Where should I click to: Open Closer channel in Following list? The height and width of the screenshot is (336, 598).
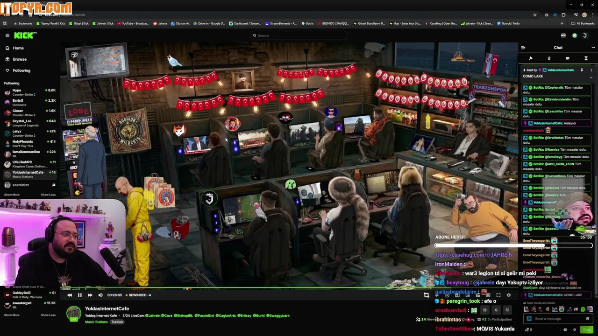coord(29,112)
